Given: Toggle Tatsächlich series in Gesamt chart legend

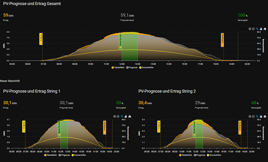Looking at the screenshot, I should 118,67.
